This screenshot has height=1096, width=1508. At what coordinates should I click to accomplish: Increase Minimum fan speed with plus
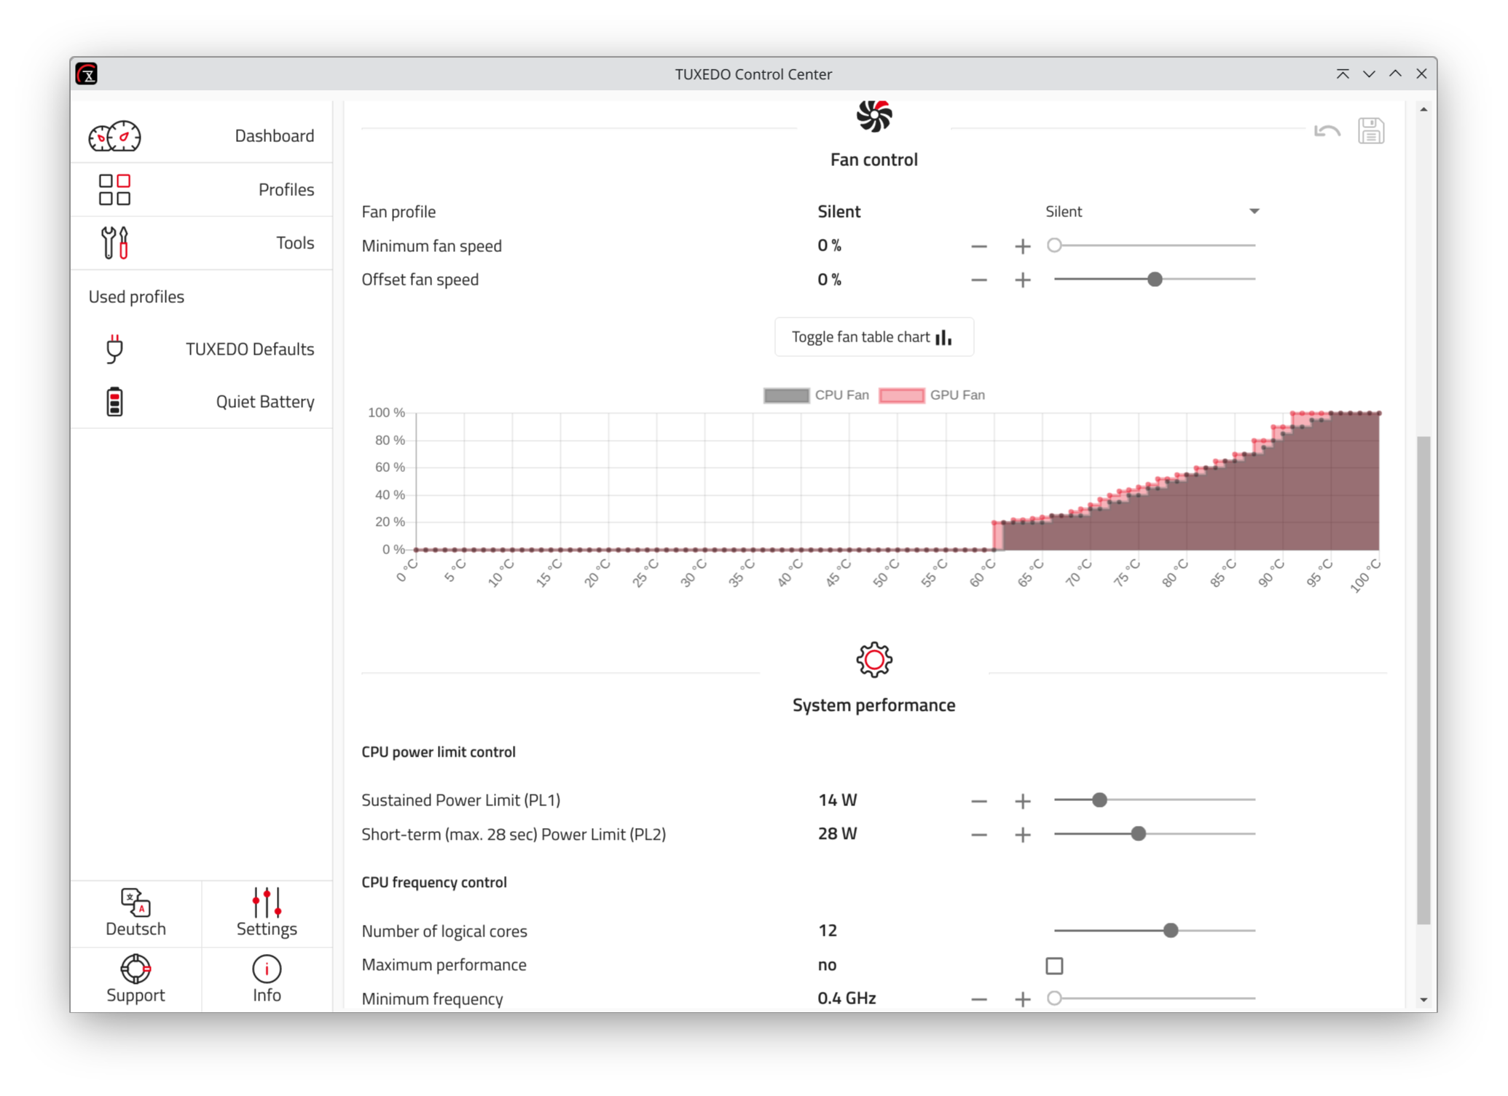click(1022, 246)
